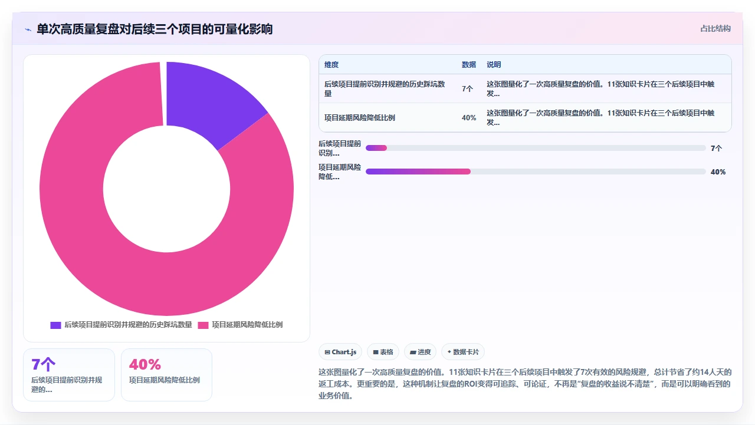Click the description paragraph starting 这张图量化了
This screenshot has height=425, width=755.
525,384
